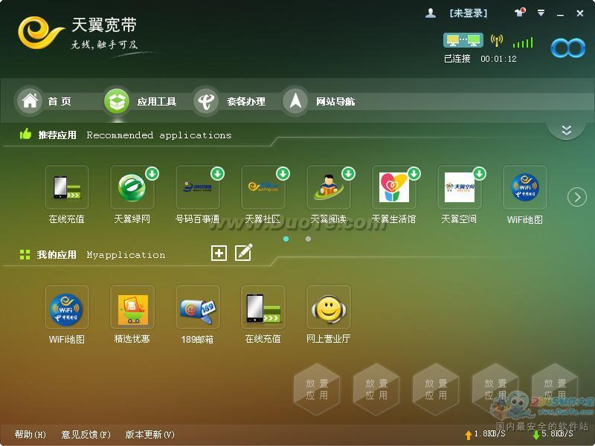
Task: Click the 已连接 status text
Action: 457,59
